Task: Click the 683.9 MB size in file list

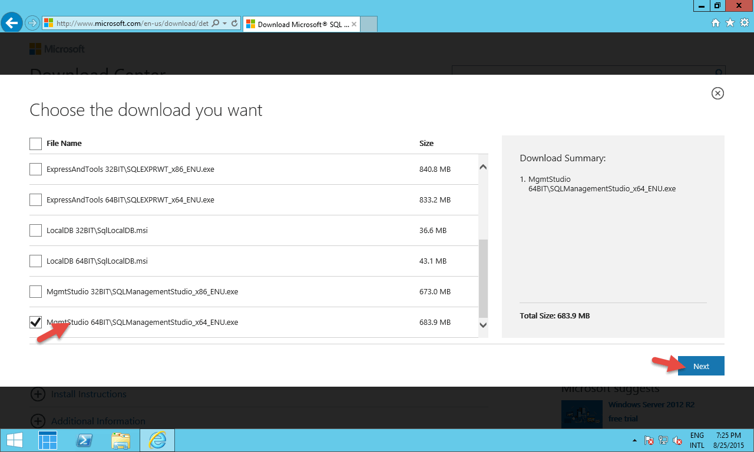Action: pyautogui.click(x=435, y=323)
